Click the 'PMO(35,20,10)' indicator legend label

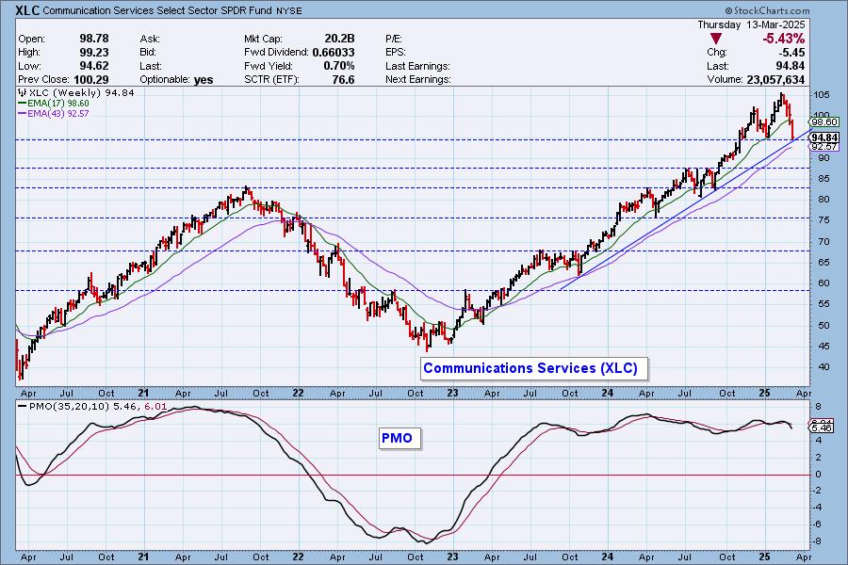[x=69, y=407]
